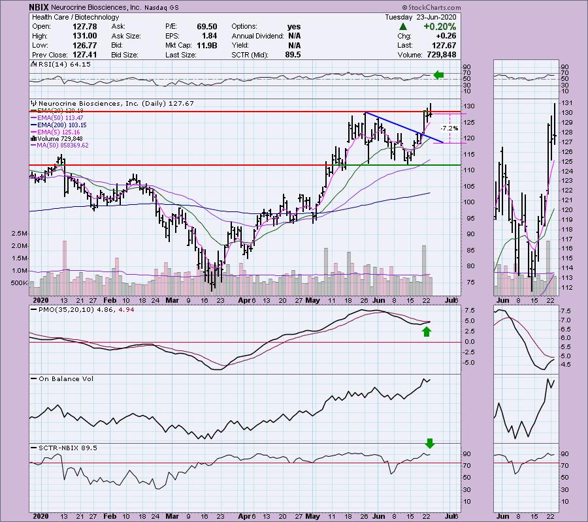The height and width of the screenshot is (522, 588).
Task: Click the header Volume value 729,848
Action: [x=442, y=55]
